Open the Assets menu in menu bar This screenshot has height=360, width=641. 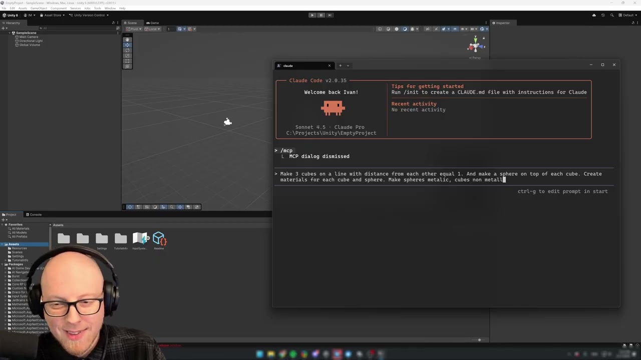[x=23, y=8]
